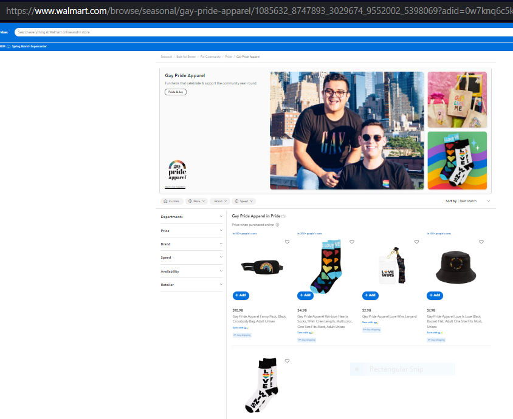Click the Gay Pride Apparel in Pride heading
The width and height of the screenshot is (513, 419).
[x=256, y=216]
